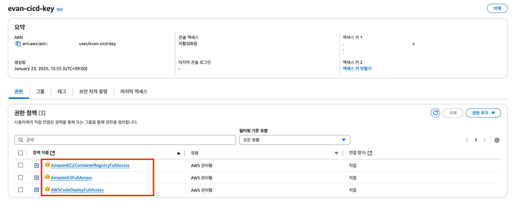
Task: Open the 마지막 액세스 tab
Action: [134, 92]
